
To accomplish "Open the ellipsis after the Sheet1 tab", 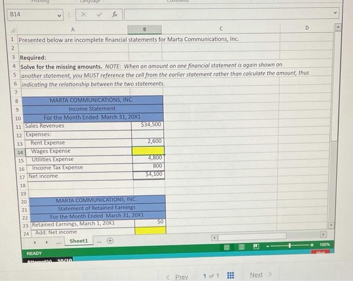I will click(x=99, y=242).
